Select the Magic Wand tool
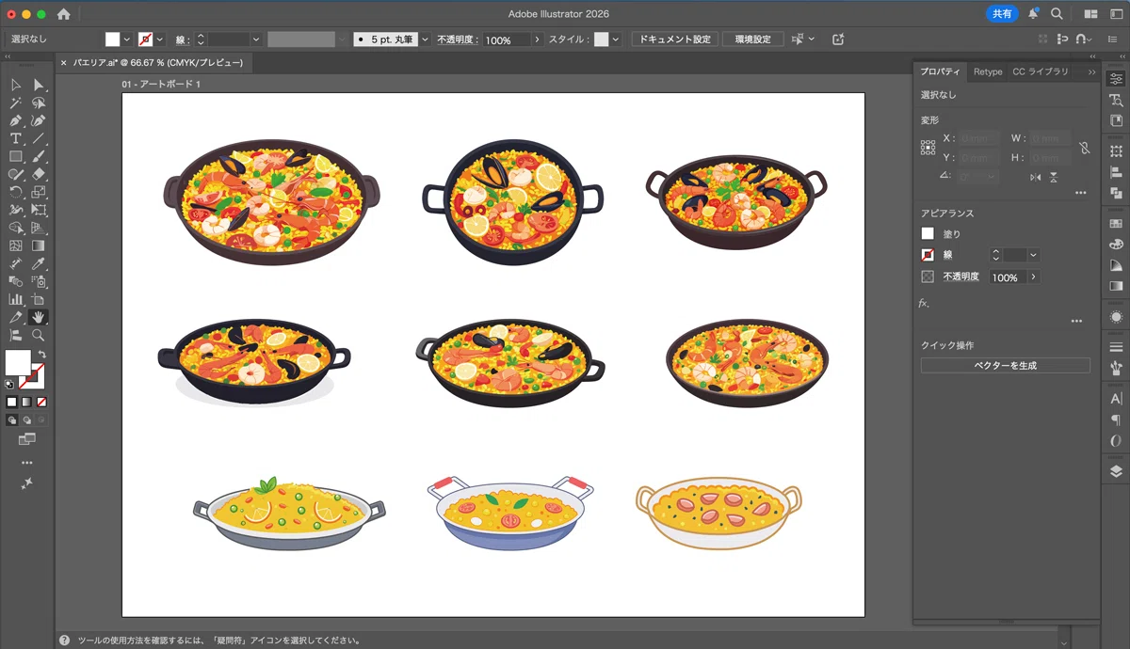The width and height of the screenshot is (1130, 649). pyautogui.click(x=16, y=103)
